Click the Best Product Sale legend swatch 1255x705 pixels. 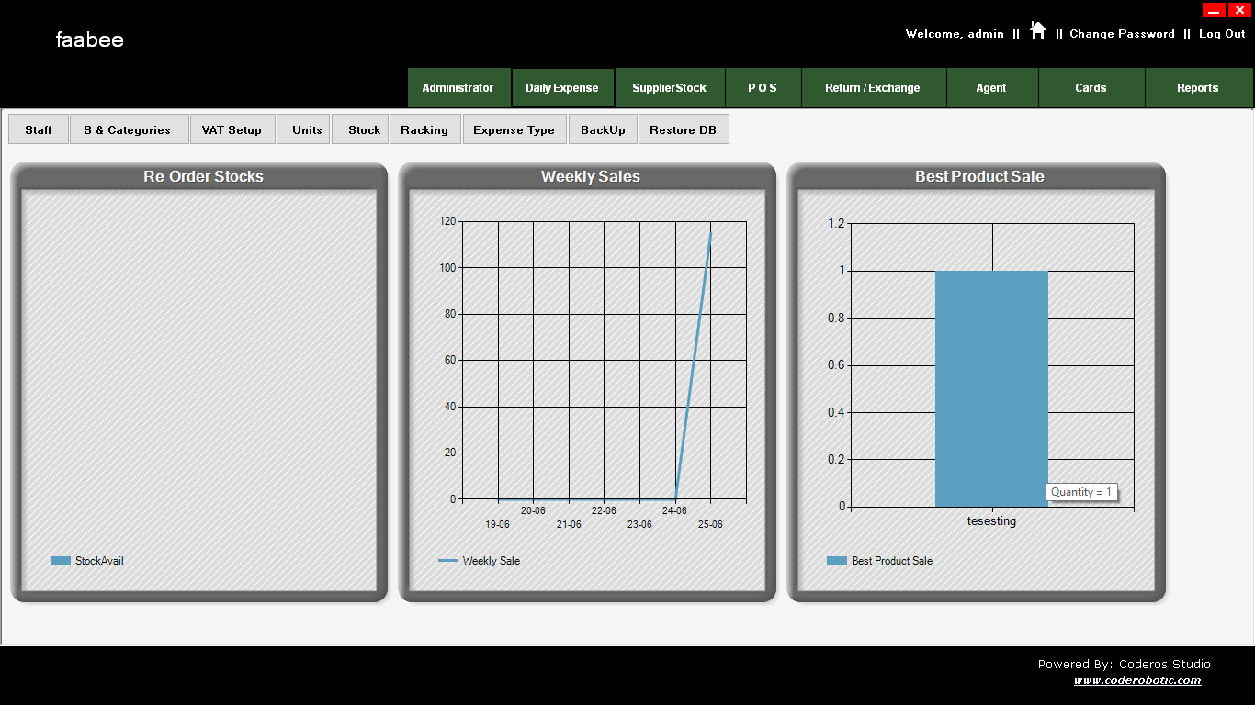point(837,561)
